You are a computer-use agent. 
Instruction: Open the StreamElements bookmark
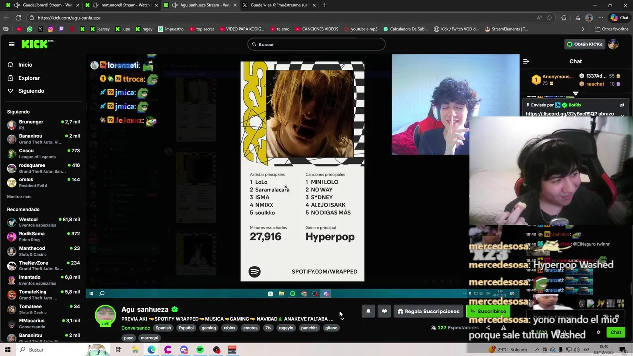tap(506, 29)
